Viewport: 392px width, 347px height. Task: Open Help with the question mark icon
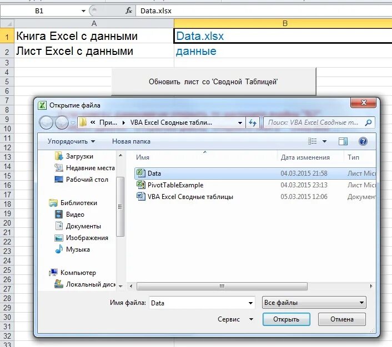tap(363, 141)
